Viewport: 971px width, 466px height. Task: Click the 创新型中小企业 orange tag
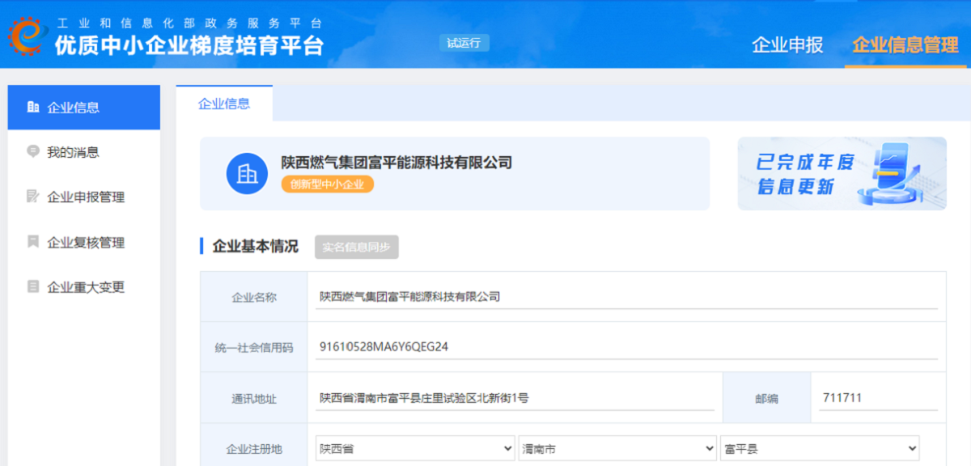(327, 184)
